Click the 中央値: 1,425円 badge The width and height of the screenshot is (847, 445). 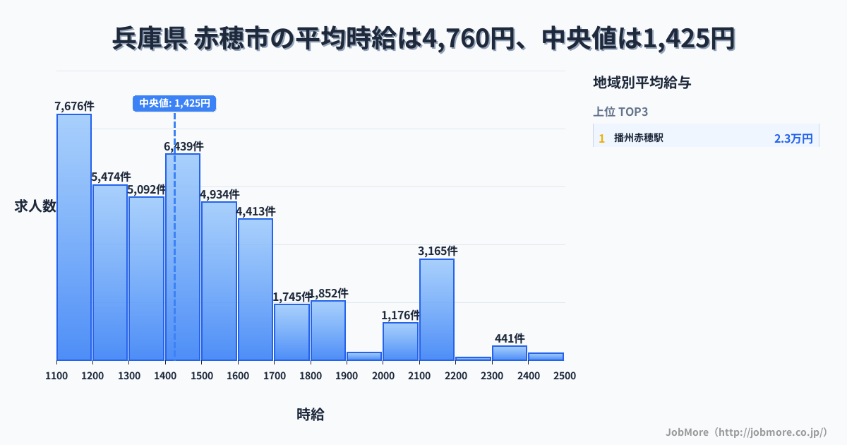pyautogui.click(x=174, y=103)
